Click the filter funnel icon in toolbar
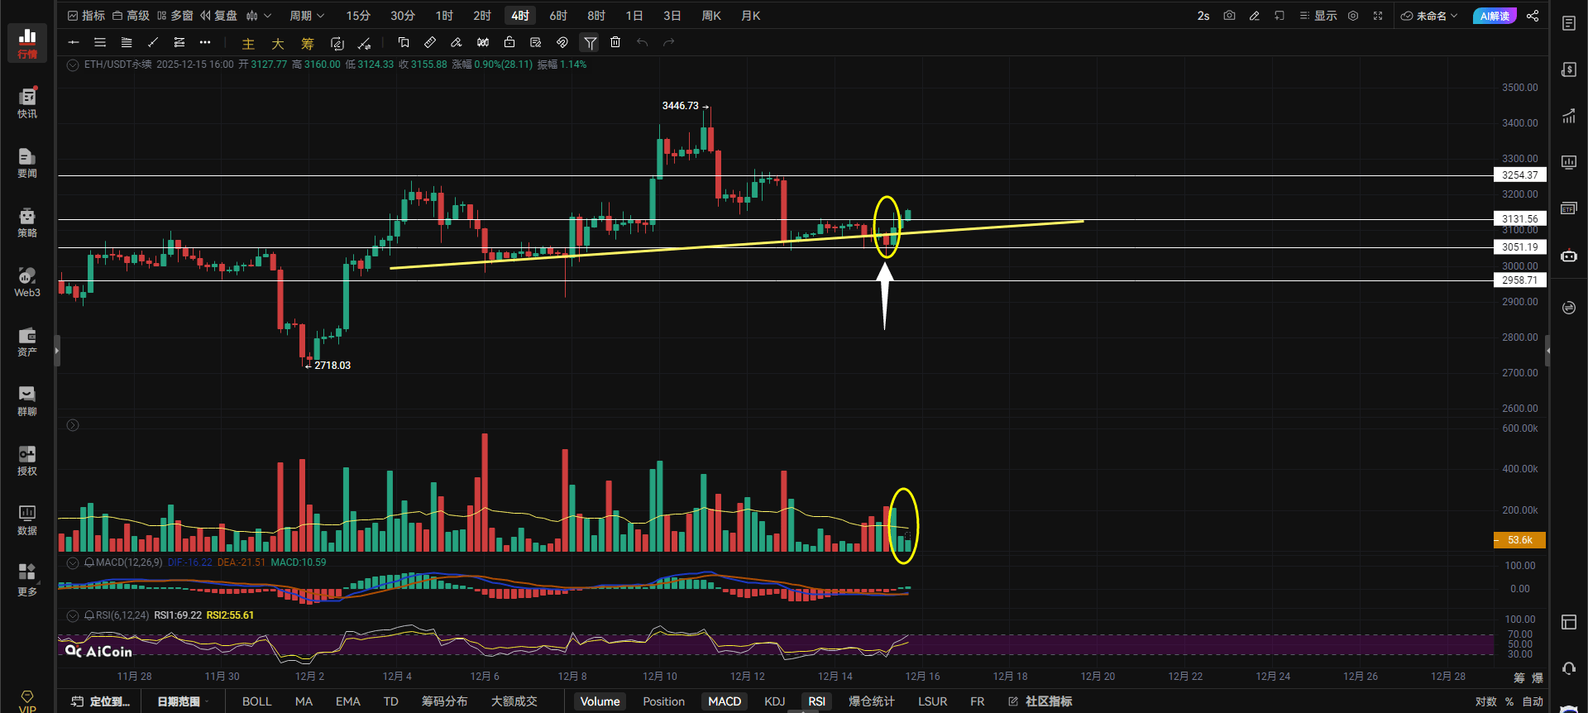The height and width of the screenshot is (713, 1588). click(x=590, y=42)
